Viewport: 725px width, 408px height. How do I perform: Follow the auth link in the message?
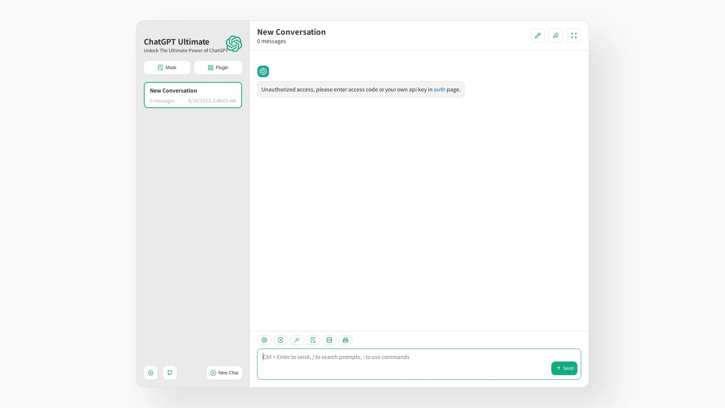(x=440, y=90)
